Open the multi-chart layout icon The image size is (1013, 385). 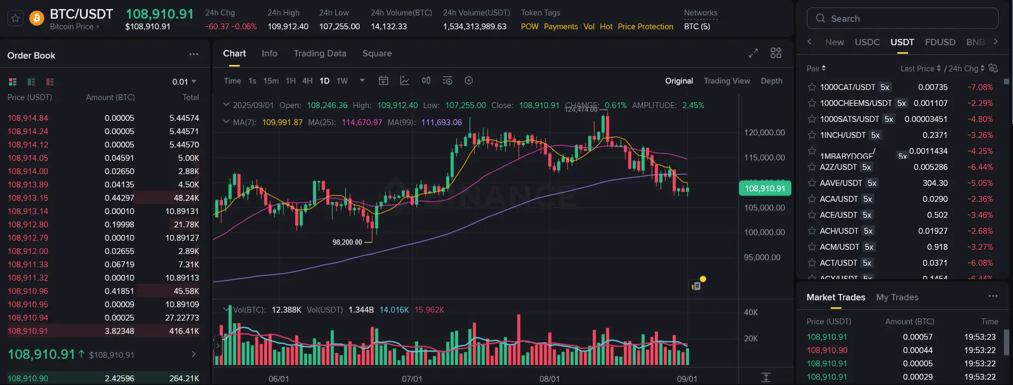[x=776, y=53]
